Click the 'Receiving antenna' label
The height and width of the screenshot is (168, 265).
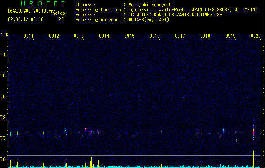click(x=97, y=20)
